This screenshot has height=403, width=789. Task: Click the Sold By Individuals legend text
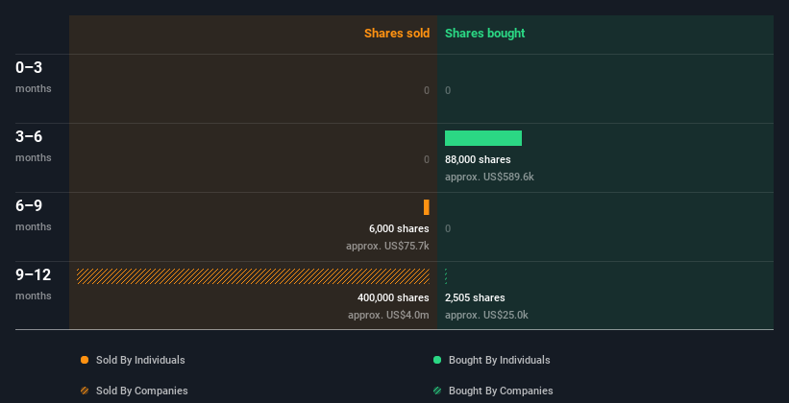point(140,360)
